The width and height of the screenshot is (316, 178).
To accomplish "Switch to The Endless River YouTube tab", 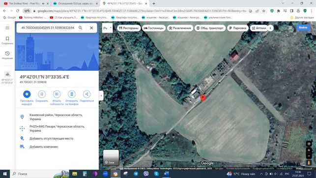I will (x=24, y=3).
